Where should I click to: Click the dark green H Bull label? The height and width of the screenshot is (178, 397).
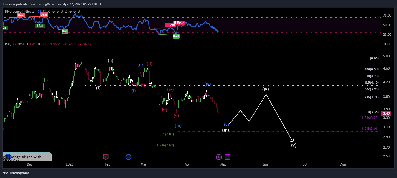coord(40,26)
